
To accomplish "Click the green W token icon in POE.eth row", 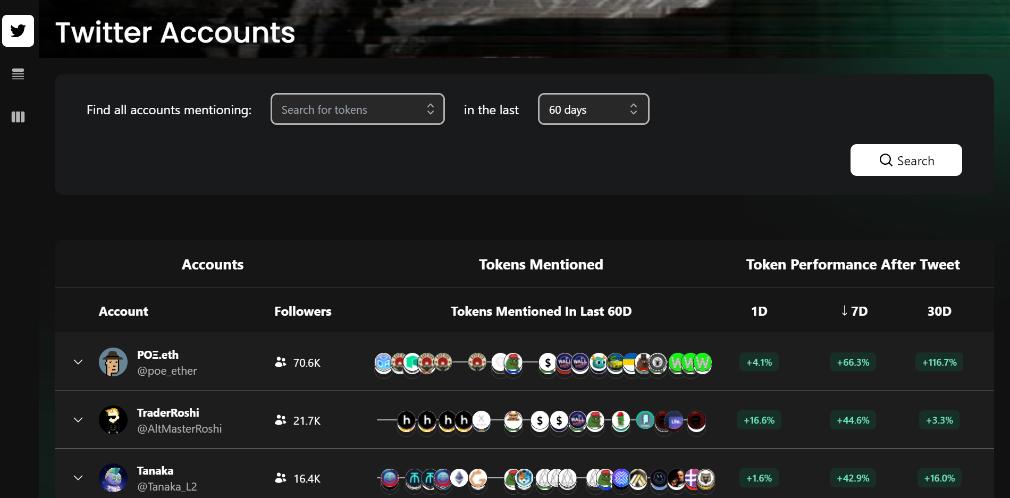I will (x=702, y=362).
